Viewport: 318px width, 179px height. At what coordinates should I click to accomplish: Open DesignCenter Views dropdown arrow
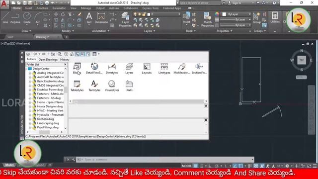(99, 54)
